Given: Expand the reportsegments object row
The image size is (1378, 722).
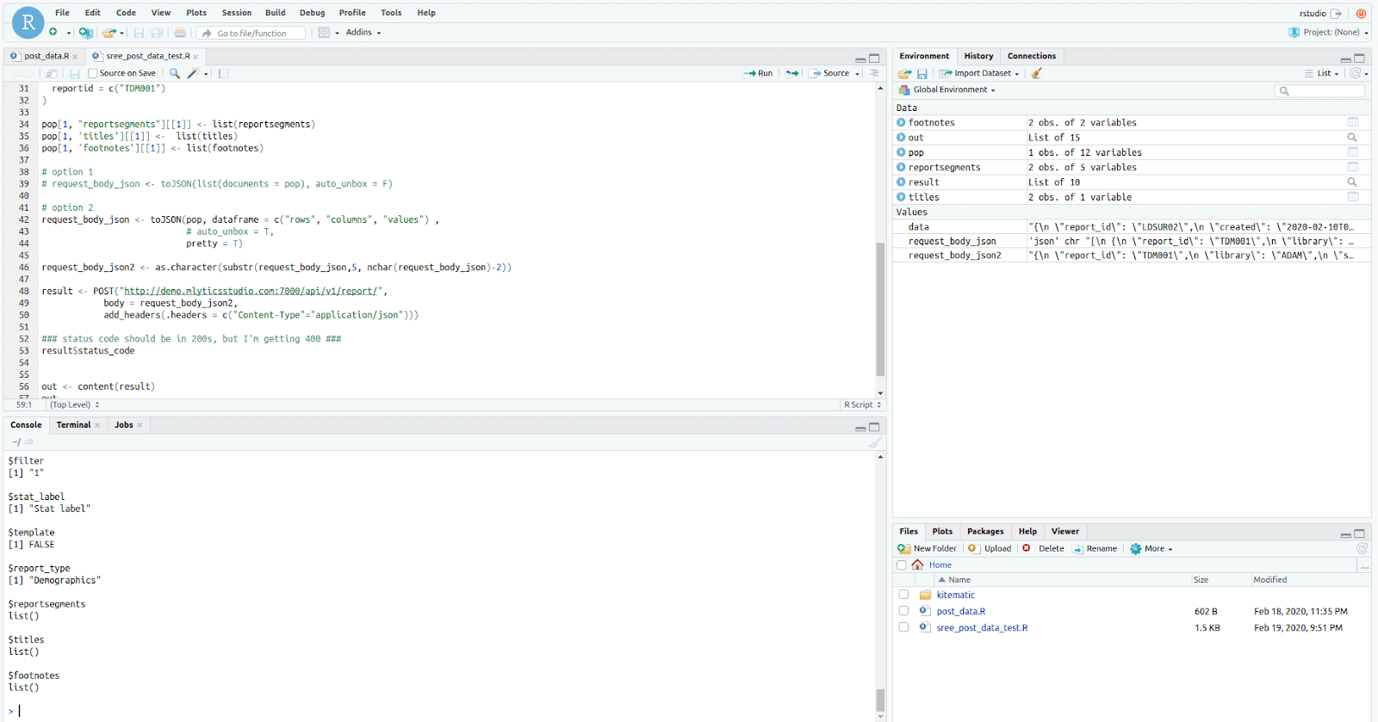Looking at the screenshot, I should (x=901, y=167).
